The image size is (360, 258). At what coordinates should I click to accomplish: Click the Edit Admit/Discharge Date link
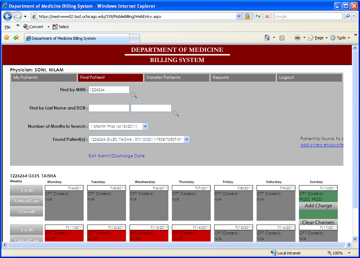pos(116,156)
